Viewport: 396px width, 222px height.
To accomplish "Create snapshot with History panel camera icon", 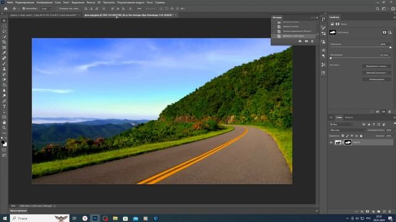I will point(306,41).
